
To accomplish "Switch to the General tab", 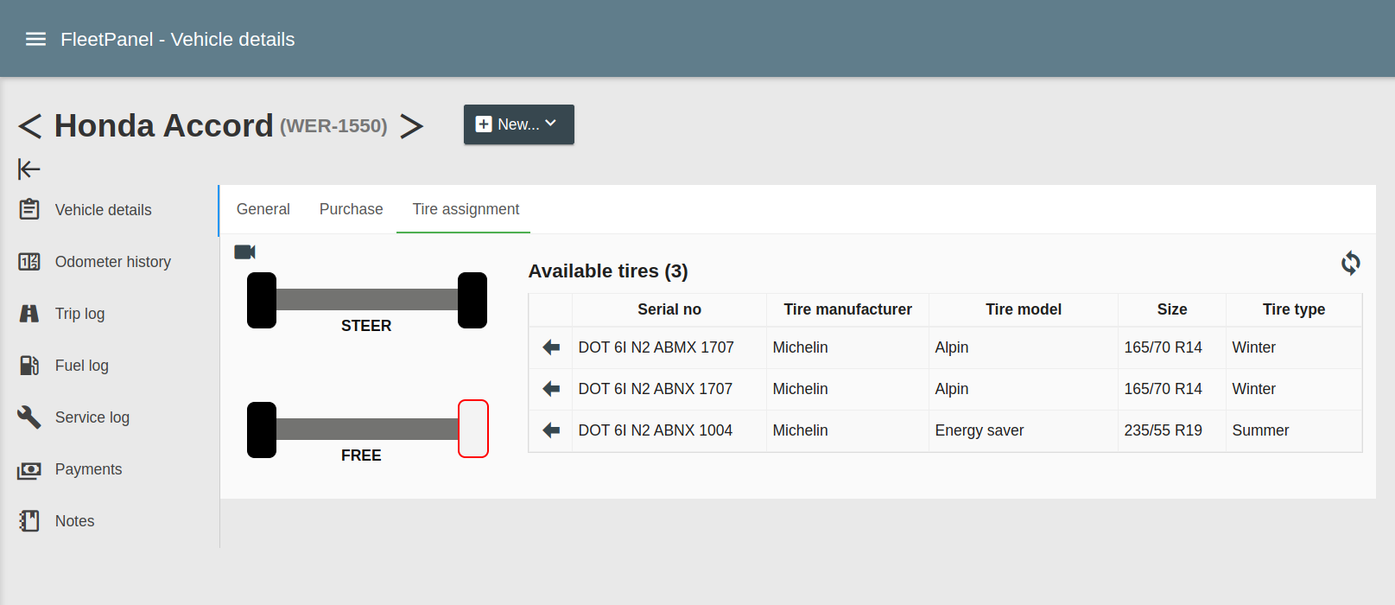I will pos(263,209).
